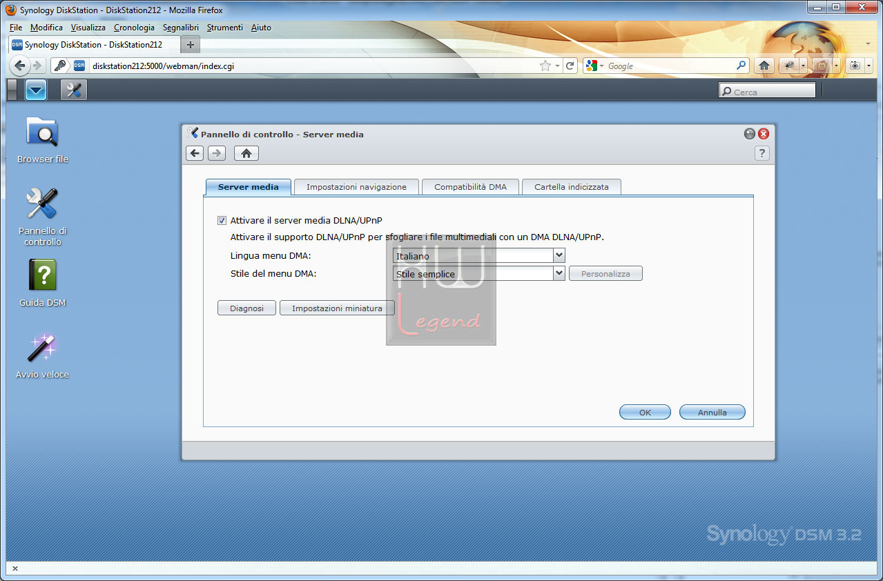Image resolution: width=883 pixels, height=581 pixels.
Task: Open the Google search engine selector dropdown
Action: point(601,66)
